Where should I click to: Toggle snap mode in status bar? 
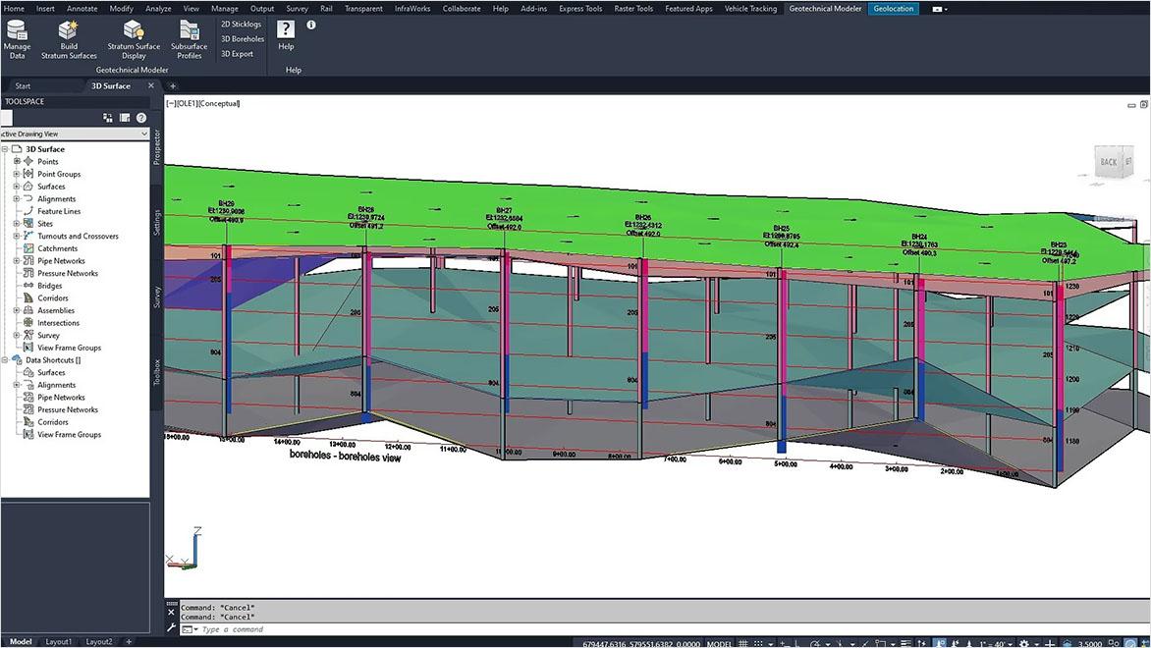tap(758, 643)
